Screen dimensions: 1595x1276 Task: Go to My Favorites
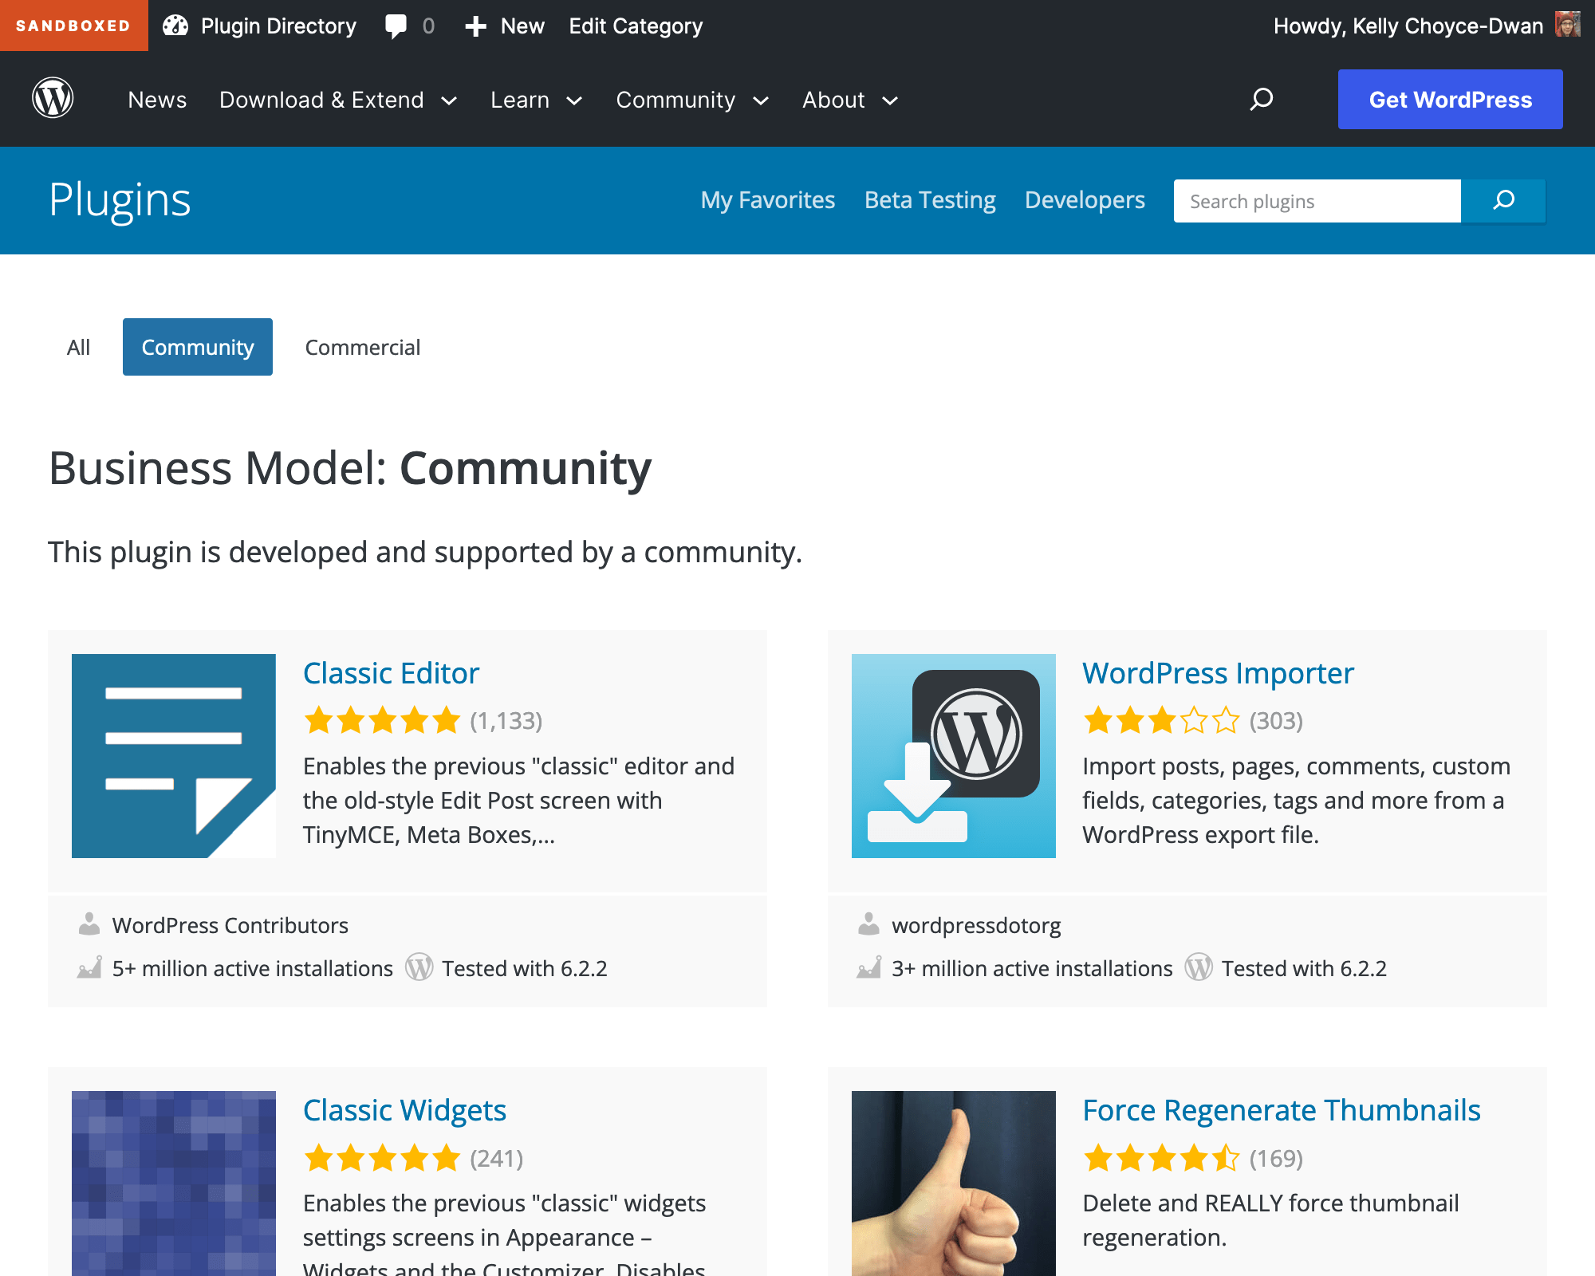coord(767,200)
